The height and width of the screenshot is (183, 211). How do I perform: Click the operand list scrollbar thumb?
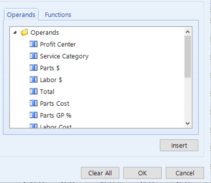coord(188,57)
